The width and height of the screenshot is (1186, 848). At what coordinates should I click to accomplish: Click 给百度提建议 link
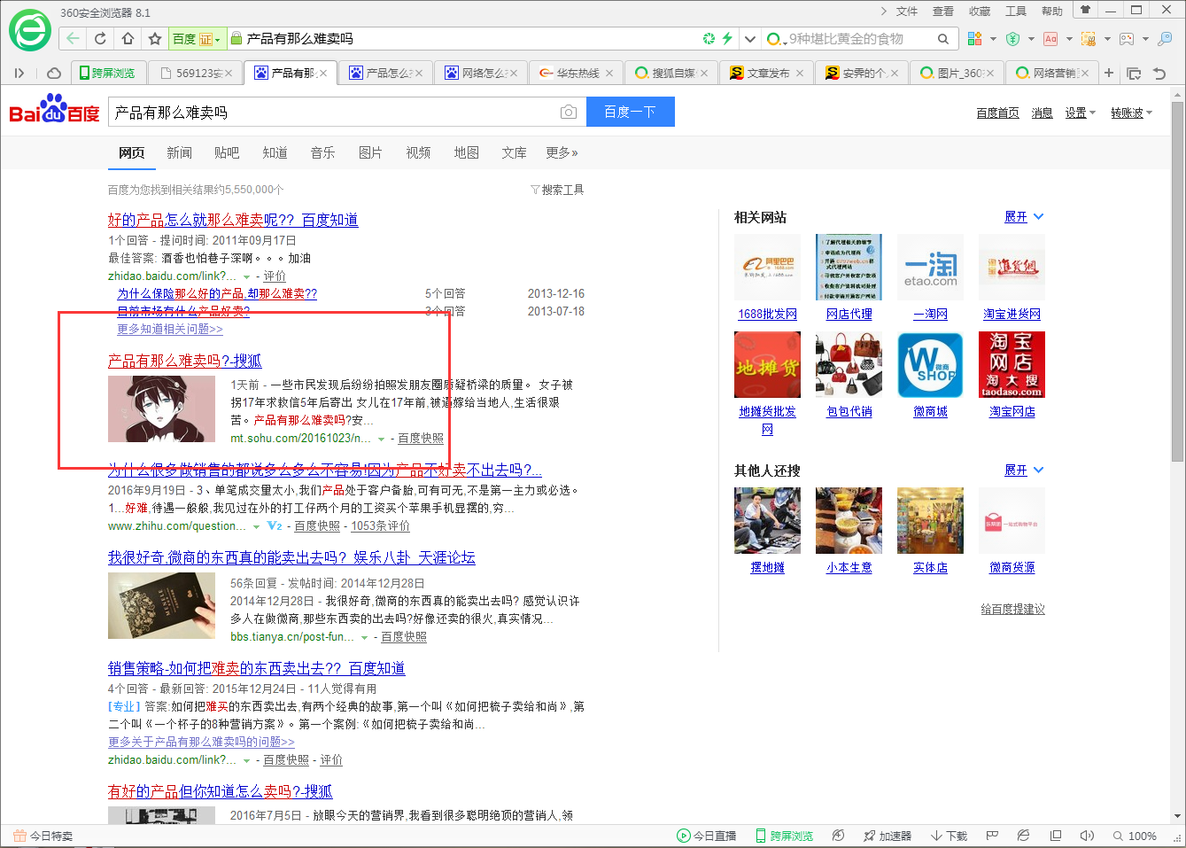click(x=1012, y=609)
